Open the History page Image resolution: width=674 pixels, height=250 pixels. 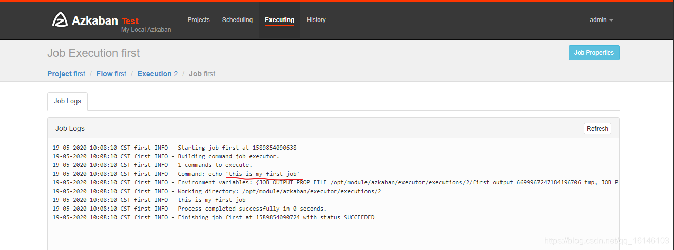coord(316,20)
